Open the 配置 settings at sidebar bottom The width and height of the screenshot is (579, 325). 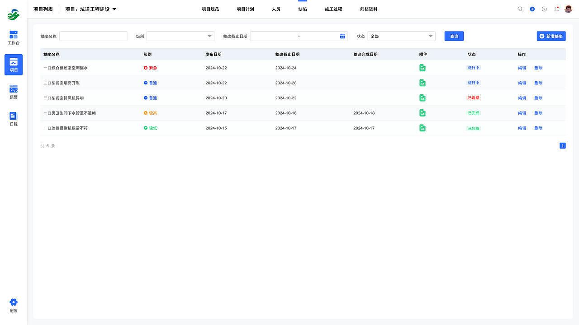(x=13, y=305)
